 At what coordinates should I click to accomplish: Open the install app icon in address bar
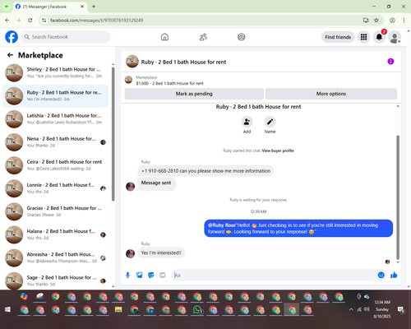tap(366, 21)
